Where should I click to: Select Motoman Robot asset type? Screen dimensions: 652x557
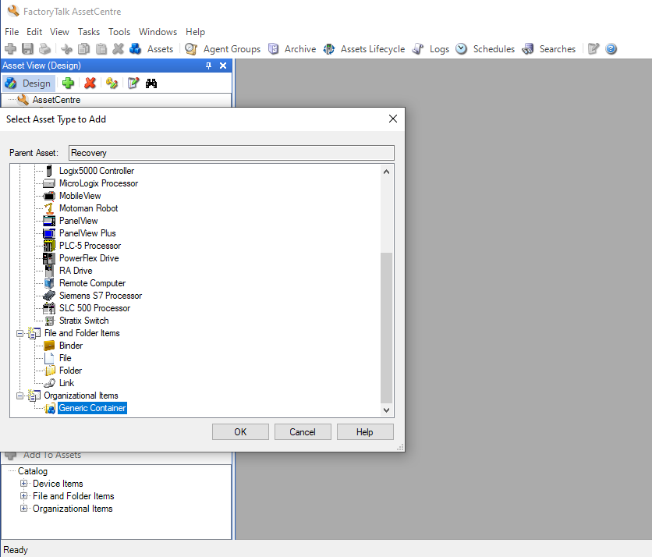pos(89,208)
